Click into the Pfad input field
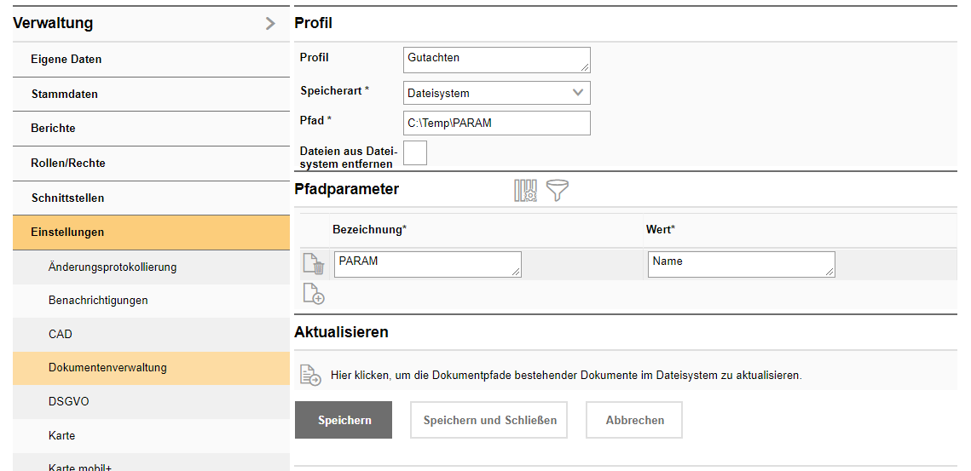This screenshot has width=971, height=471. (496, 123)
